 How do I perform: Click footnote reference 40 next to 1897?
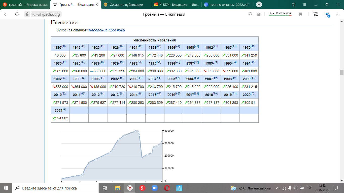64,46
